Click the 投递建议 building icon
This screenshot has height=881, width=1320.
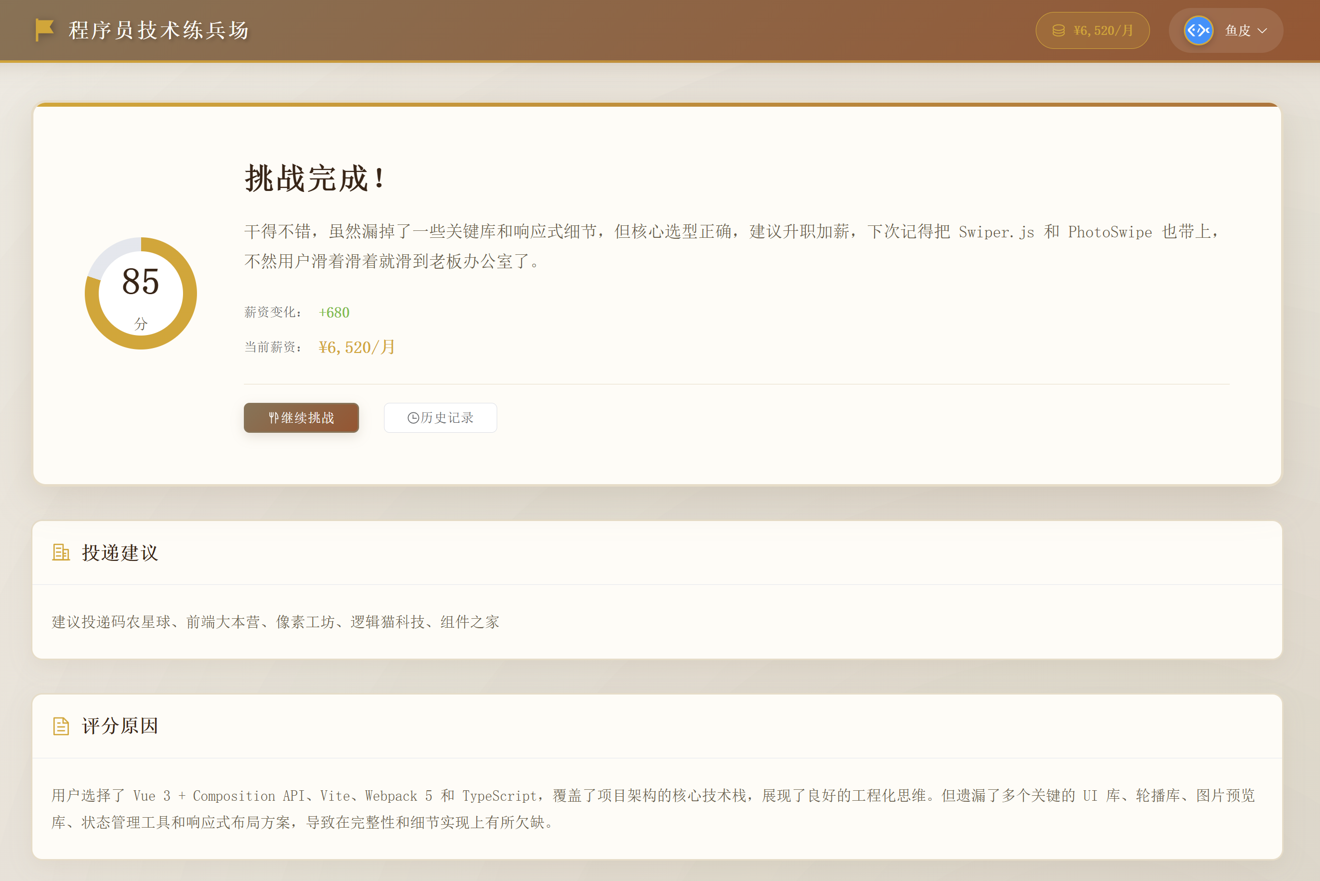point(61,552)
